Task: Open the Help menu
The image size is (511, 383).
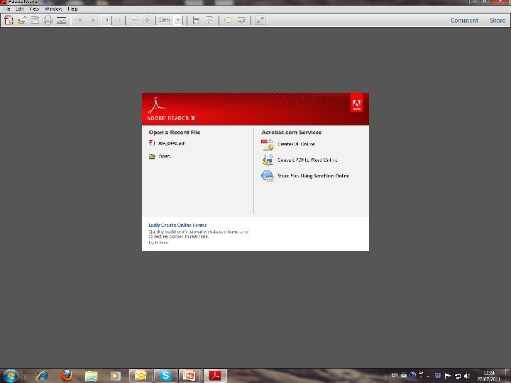Action: (72, 9)
